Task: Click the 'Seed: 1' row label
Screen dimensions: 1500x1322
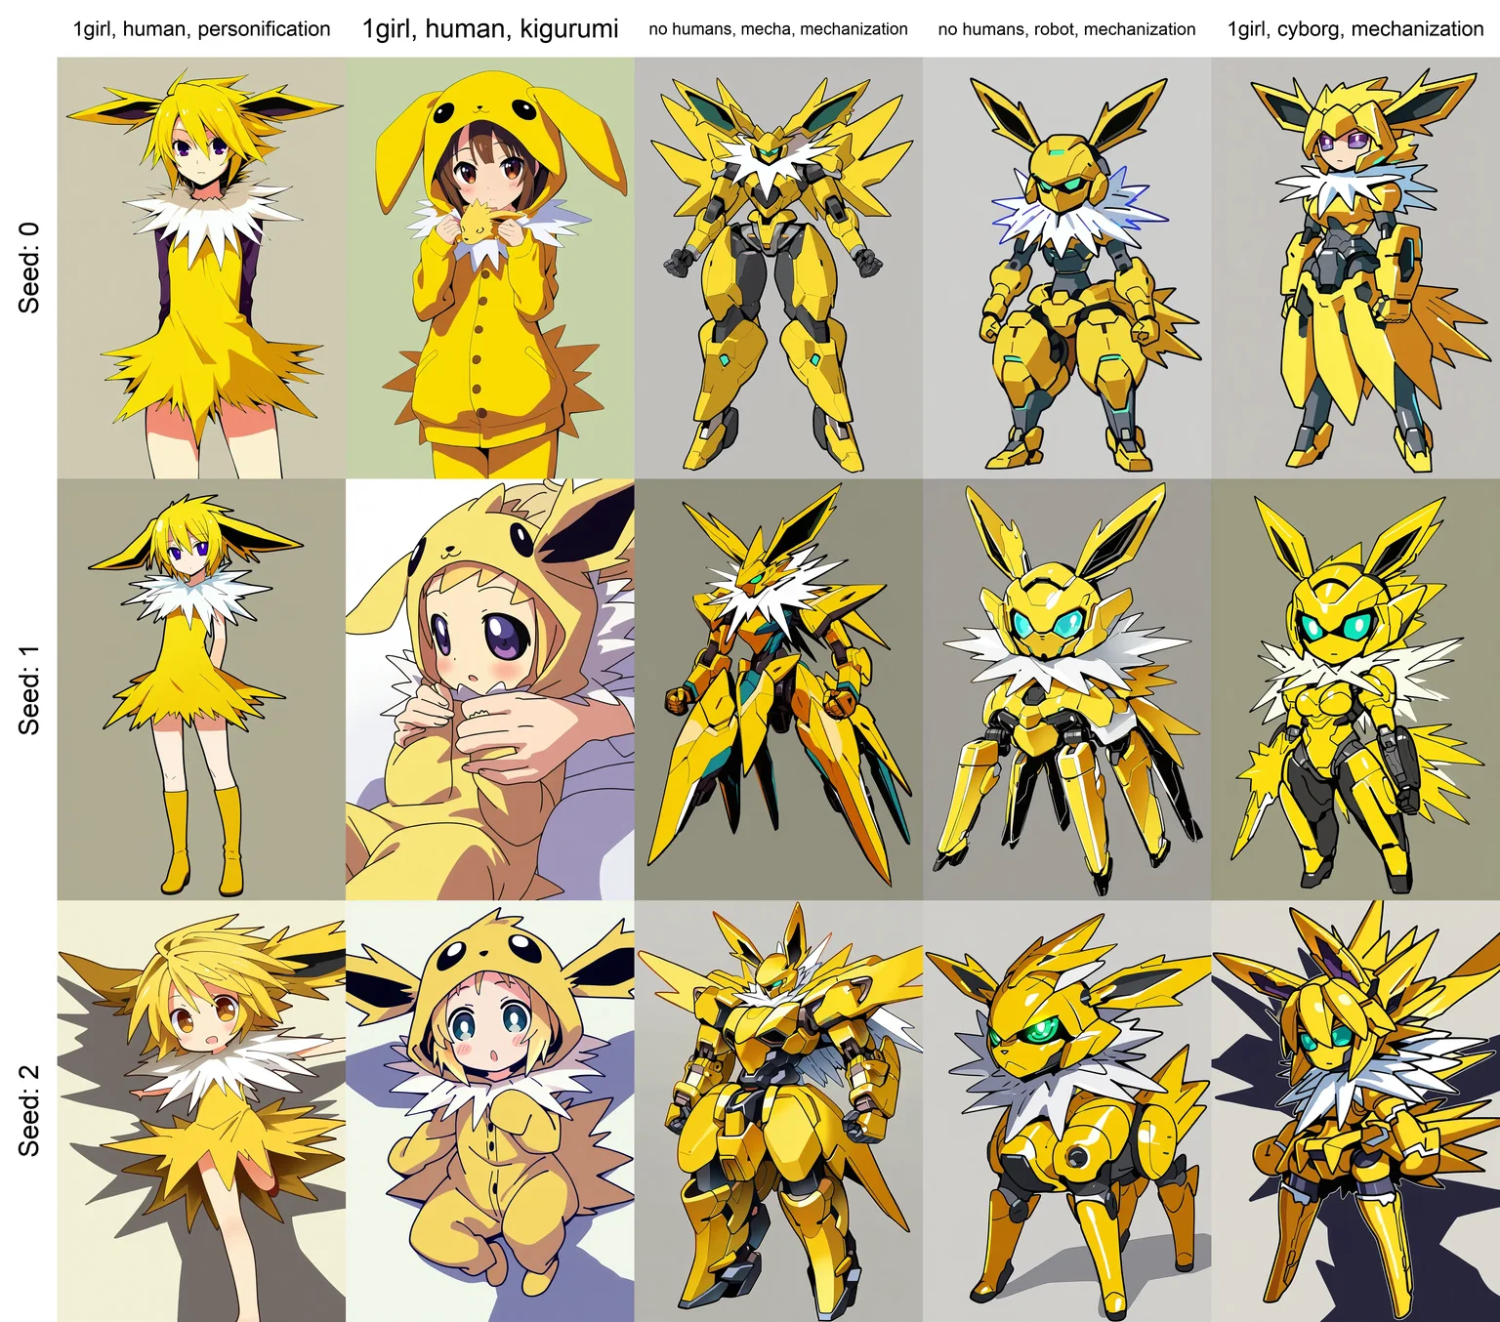Action: (x=29, y=689)
